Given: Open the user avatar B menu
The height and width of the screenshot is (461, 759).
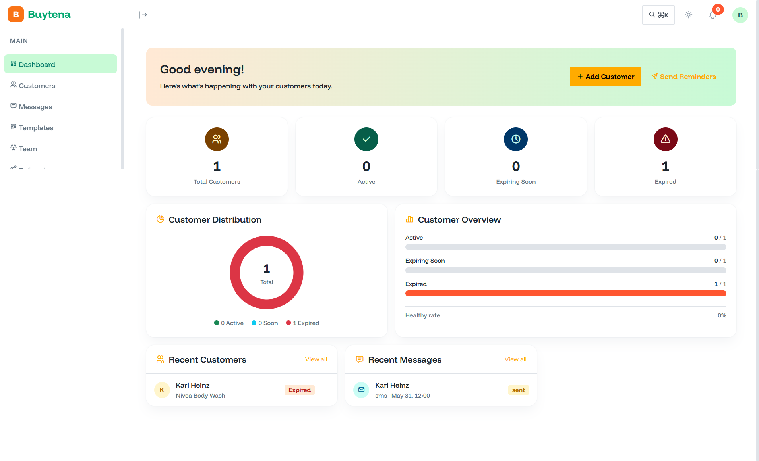Looking at the screenshot, I should click(740, 15).
